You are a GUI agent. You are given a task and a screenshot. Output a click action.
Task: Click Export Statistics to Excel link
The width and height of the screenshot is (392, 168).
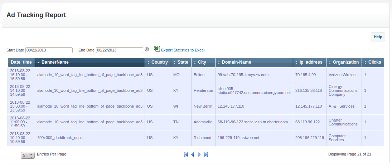[x=183, y=50]
